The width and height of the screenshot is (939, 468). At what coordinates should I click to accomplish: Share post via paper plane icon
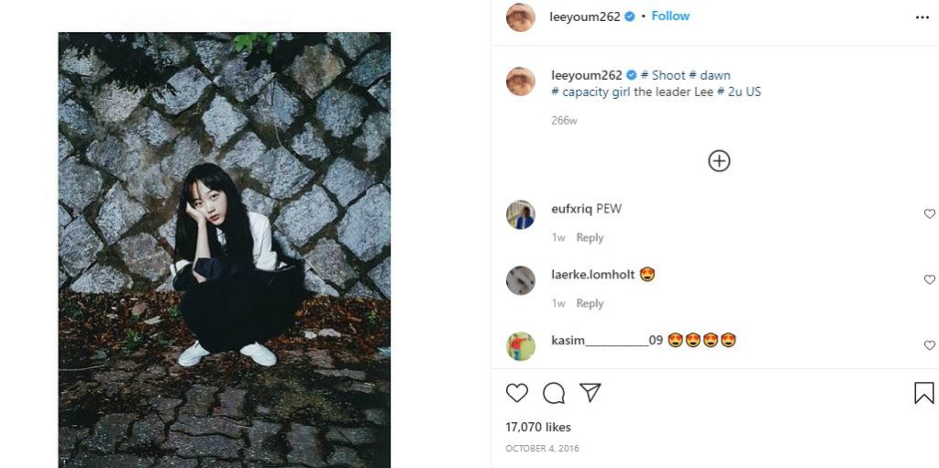pyautogui.click(x=591, y=393)
